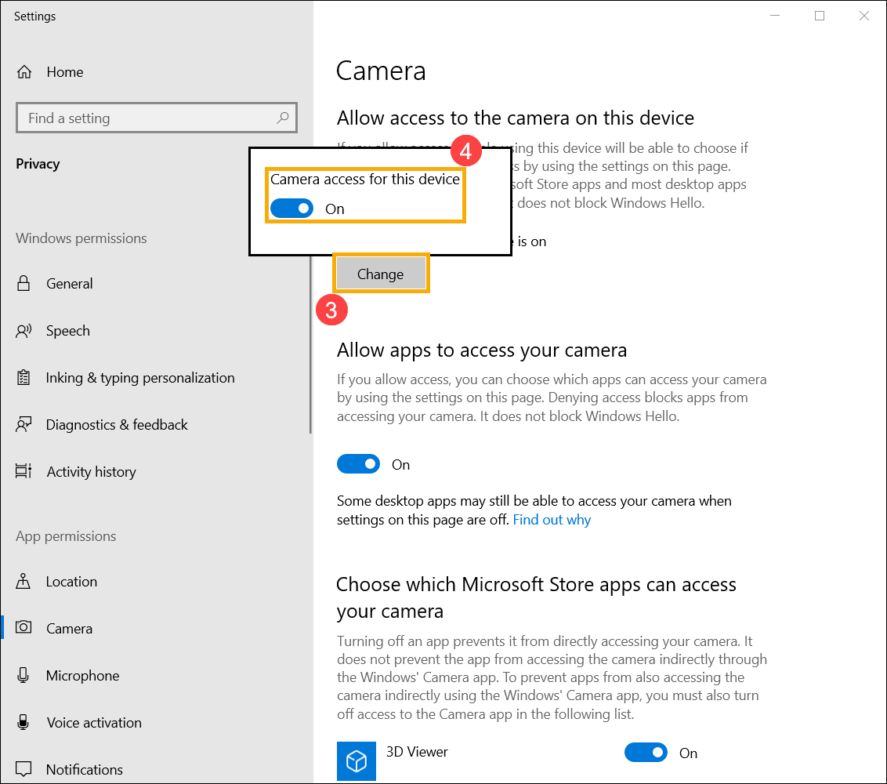Open General privacy settings
The image size is (887, 784).
coord(156,283)
